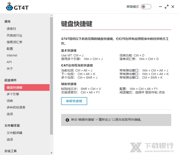Click 带有弹出窗口 Win + Ctrl + Alt + K entry

pos(144,74)
